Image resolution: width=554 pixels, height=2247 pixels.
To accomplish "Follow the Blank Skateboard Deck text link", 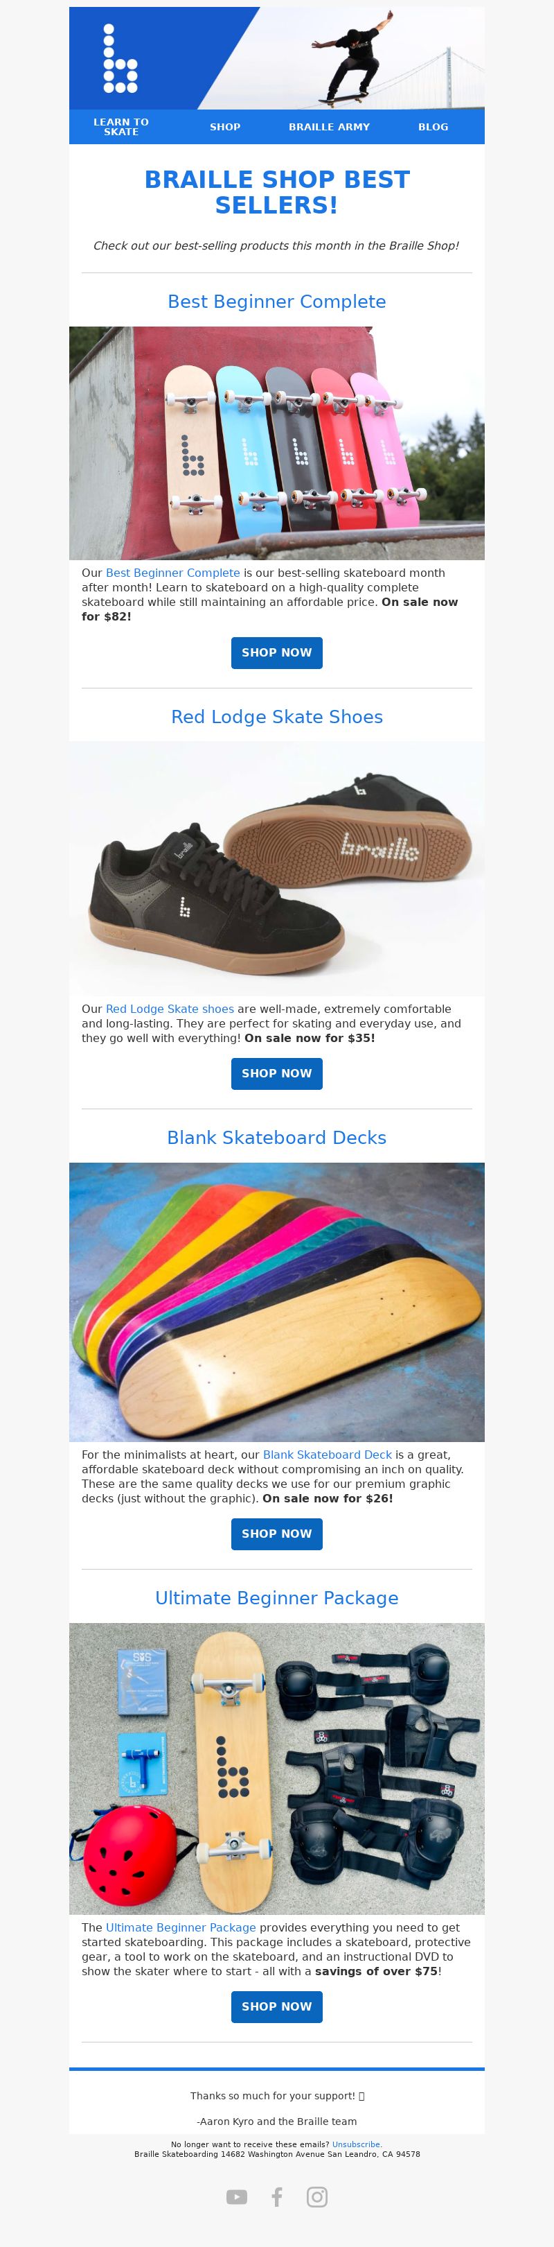I will (x=328, y=1454).
